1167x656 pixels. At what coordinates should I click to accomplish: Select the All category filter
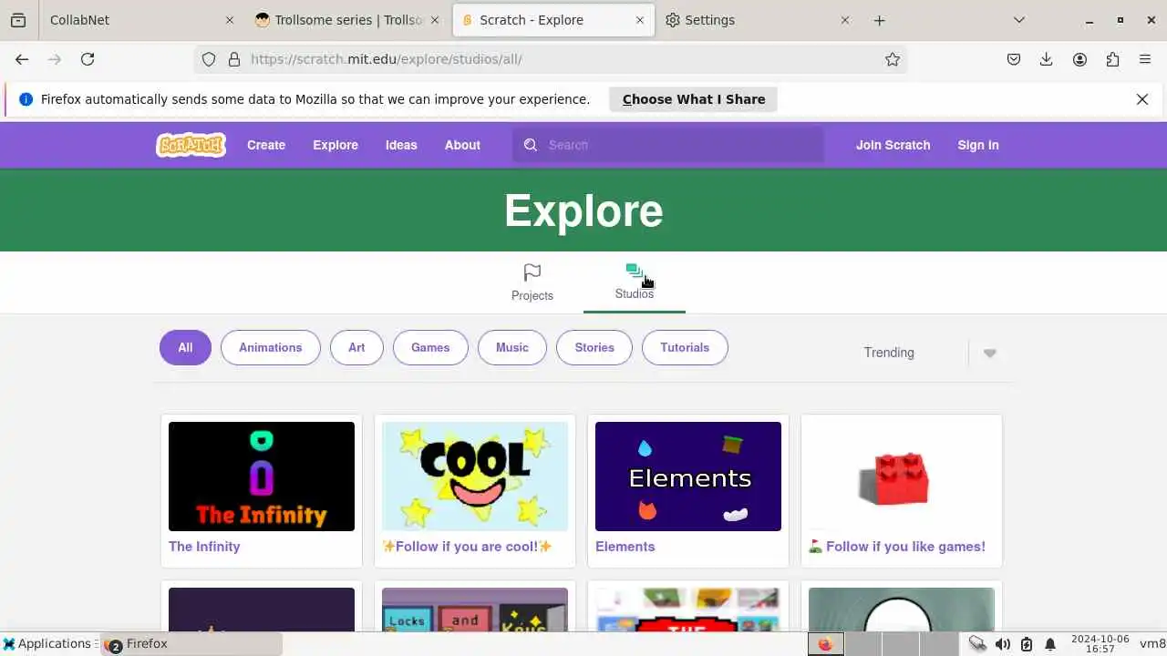(x=185, y=347)
